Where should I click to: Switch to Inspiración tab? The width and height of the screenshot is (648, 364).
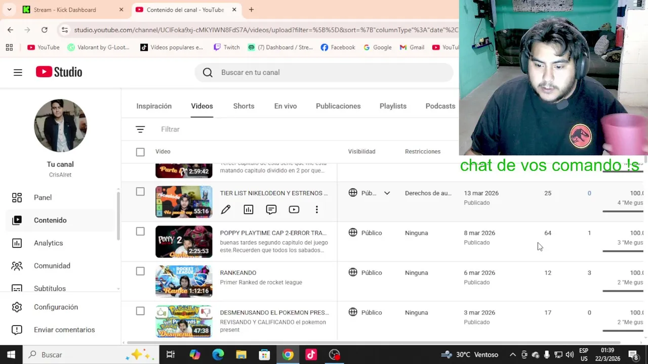click(154, 106)
